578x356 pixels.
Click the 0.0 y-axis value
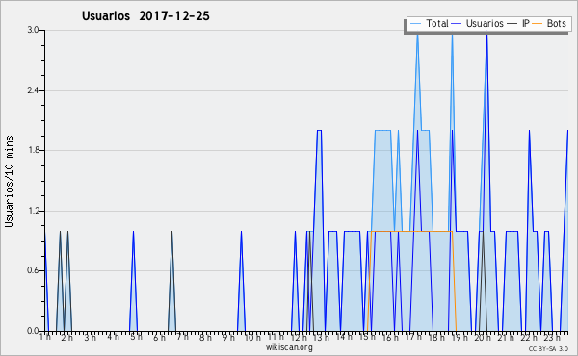33,331
